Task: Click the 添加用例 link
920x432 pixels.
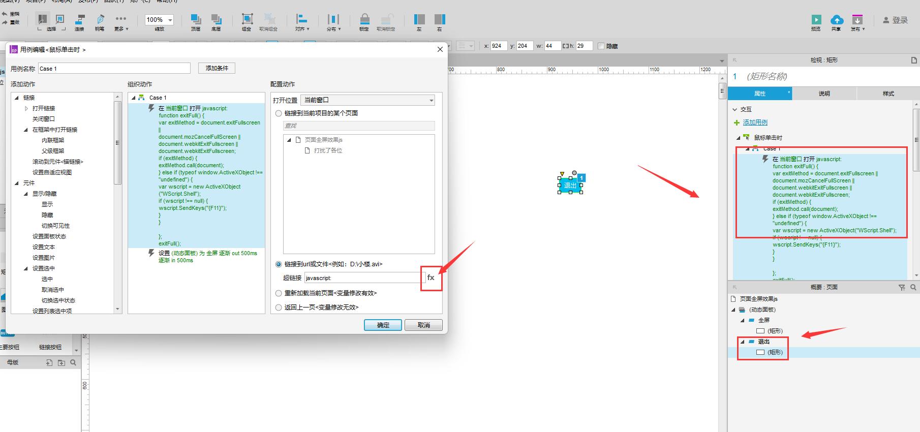Action: coord(755,122)
